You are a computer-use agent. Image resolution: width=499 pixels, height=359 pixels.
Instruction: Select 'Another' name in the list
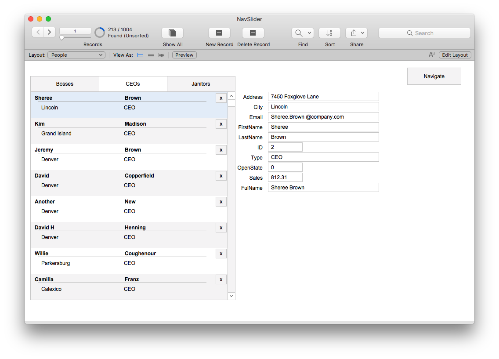coord(45,202)
